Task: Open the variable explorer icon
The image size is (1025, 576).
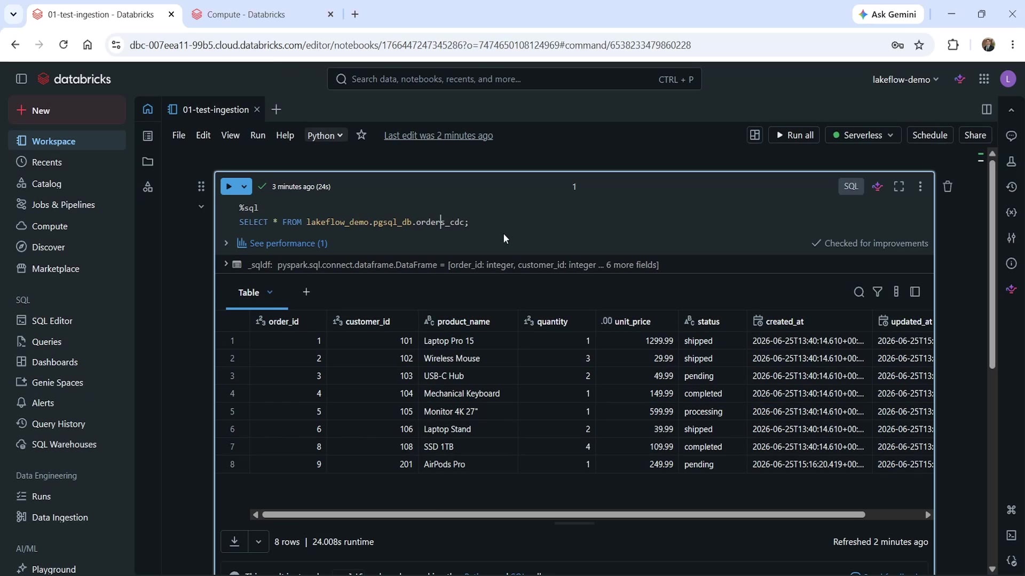Action: click(1011, 213)
